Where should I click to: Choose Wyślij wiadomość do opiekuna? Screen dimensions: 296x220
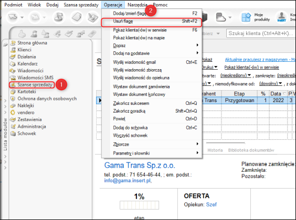(x=152, y=78)
